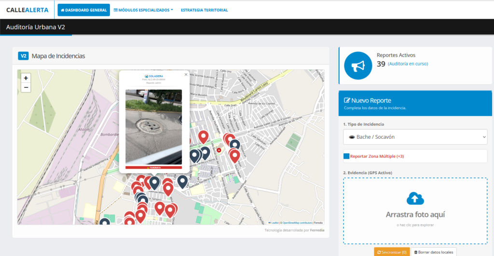The width and height of the screenshot is (494, 256).
Task: Click the Reportes Activos heading
Action: pos(396,55)
